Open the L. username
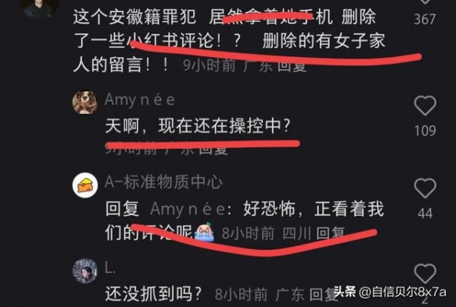 [x=110, y=269]
